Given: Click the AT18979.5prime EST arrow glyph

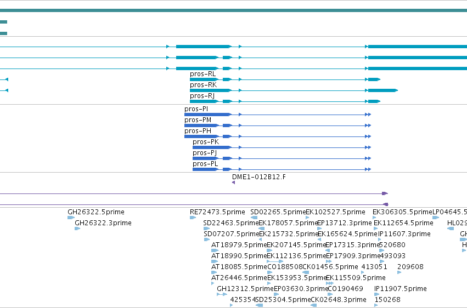Looking at the screenshot, I should coord(215,250).
